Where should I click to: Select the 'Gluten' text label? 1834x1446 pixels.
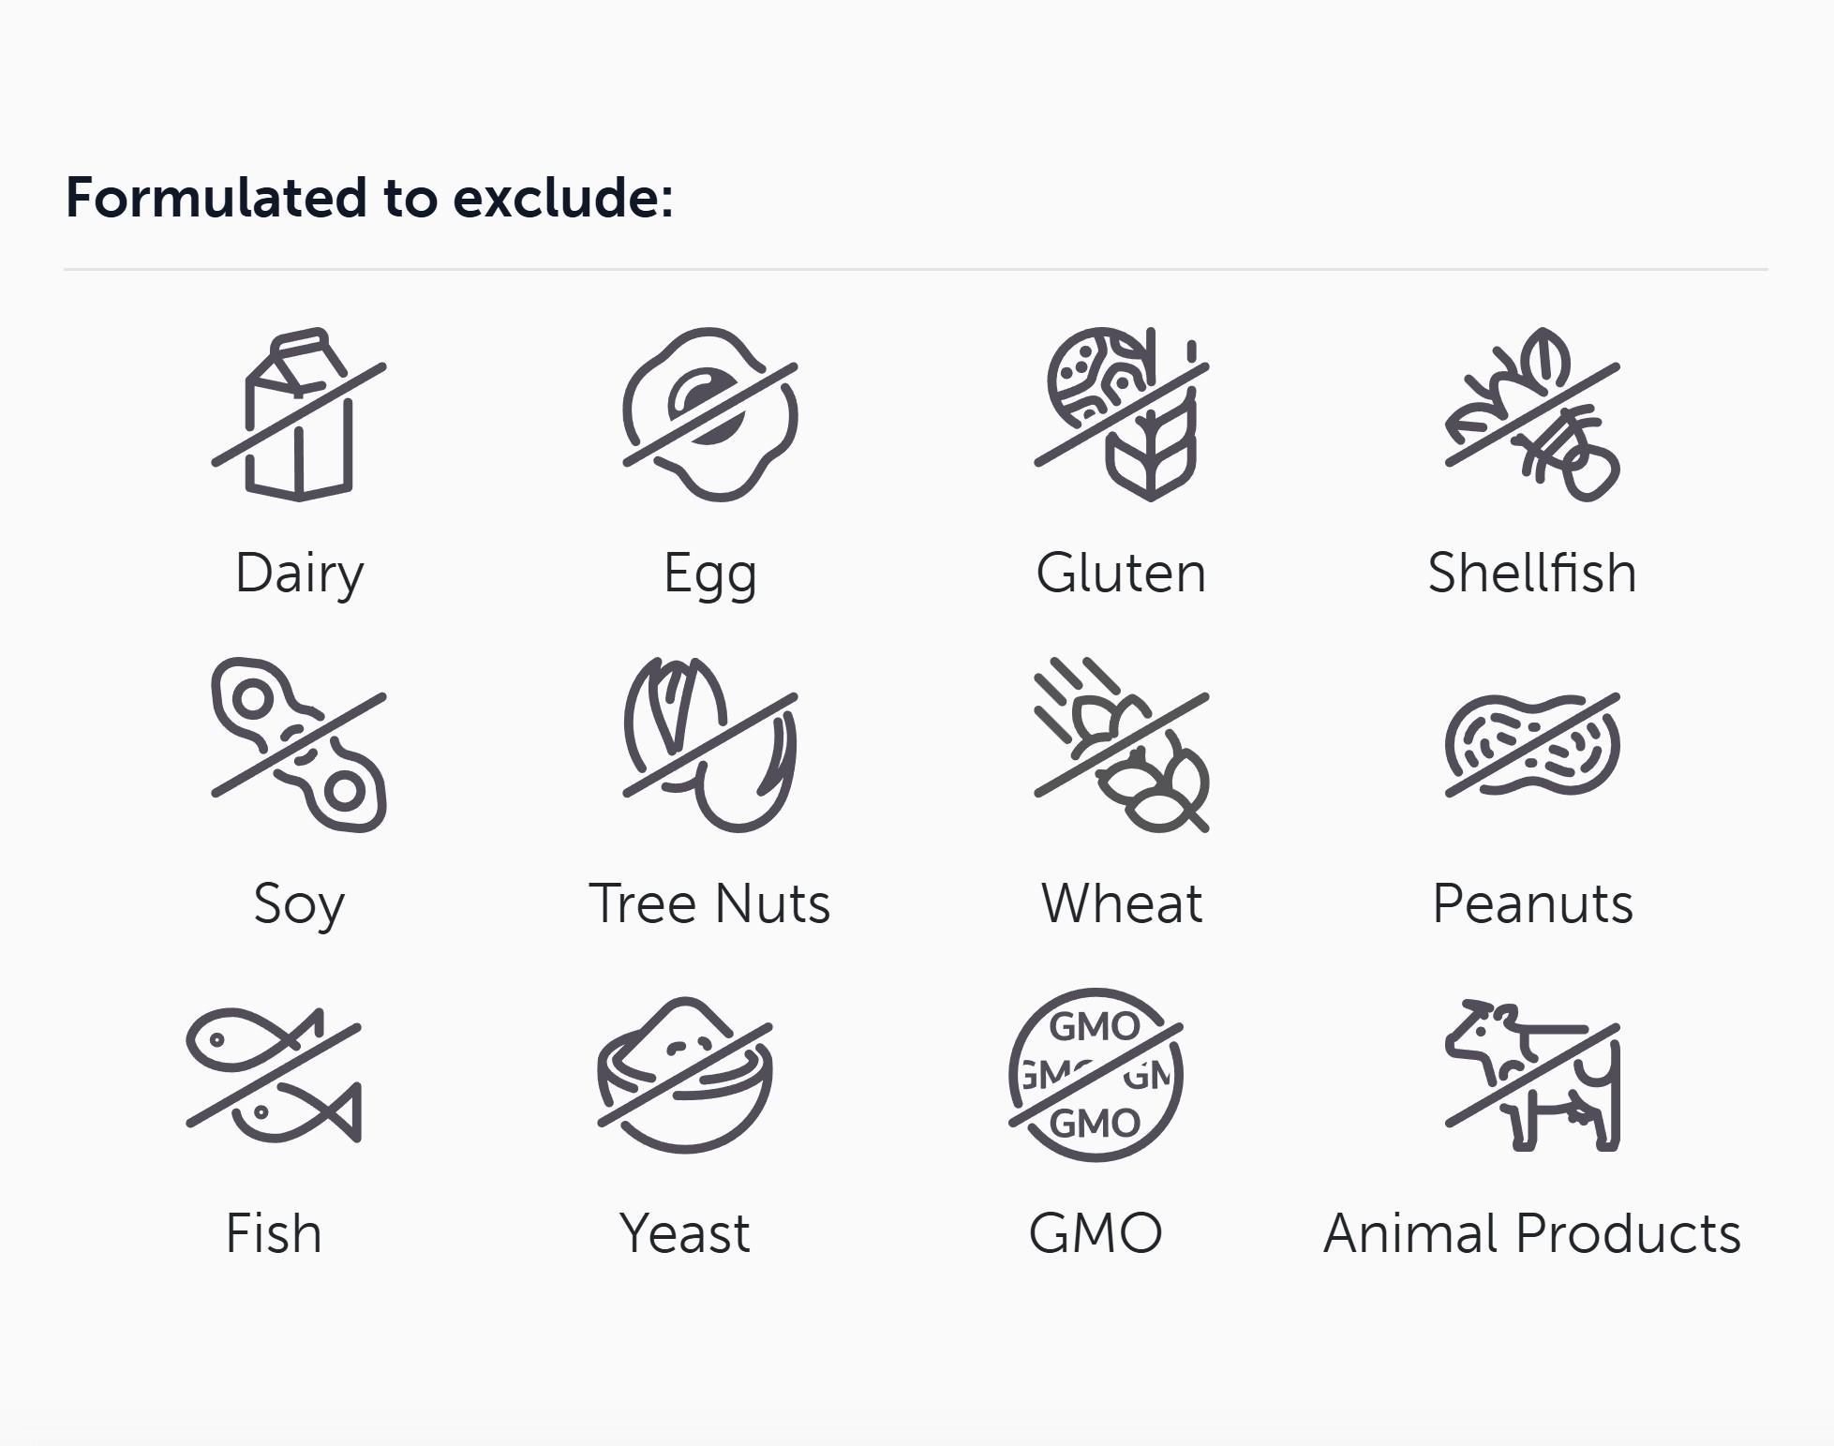1122,573
